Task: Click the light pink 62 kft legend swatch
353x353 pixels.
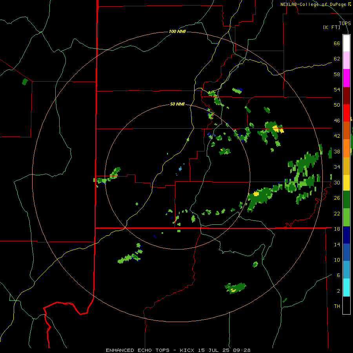Action: [346, 60]
